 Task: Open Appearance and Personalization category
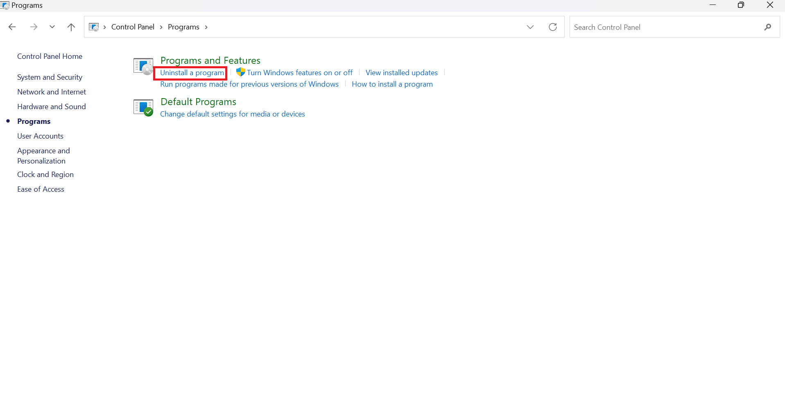click(x=43, y=156)
